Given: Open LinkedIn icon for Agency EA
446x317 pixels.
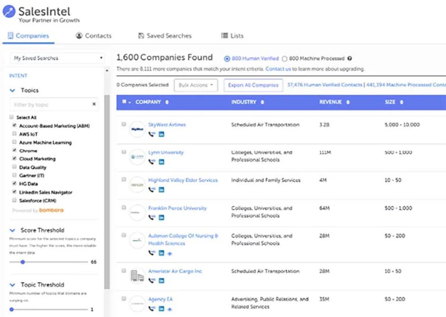Looking at the screenshot, I should coord(161,308).
